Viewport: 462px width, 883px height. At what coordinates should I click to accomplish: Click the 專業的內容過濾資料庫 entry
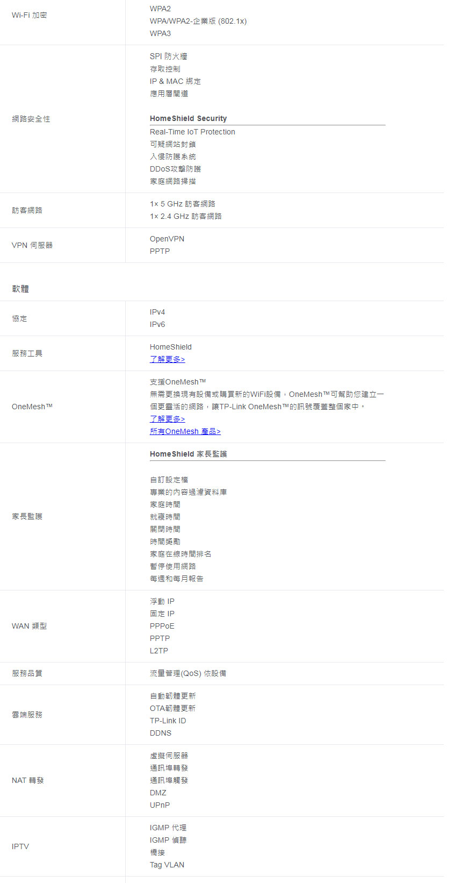point(188,492)
